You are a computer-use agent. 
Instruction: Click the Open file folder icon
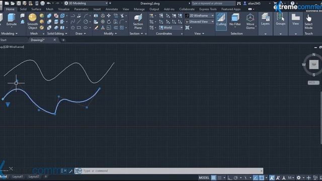(13, 3)
